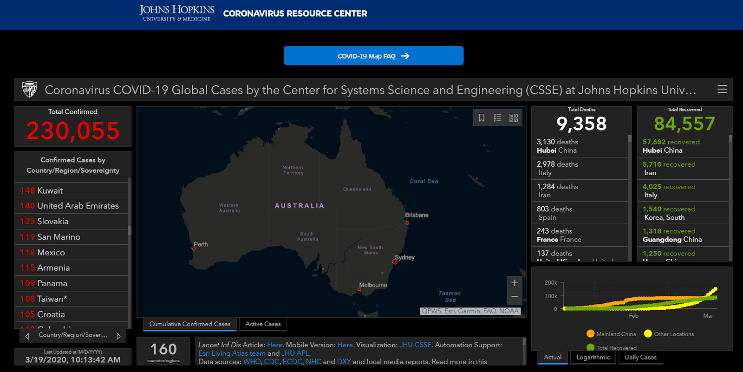Click the Perth case marker on map
743x372 pixels.
(x=194, y=248)
